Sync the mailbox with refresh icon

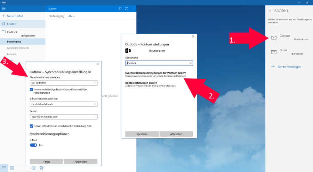(127, 9)
